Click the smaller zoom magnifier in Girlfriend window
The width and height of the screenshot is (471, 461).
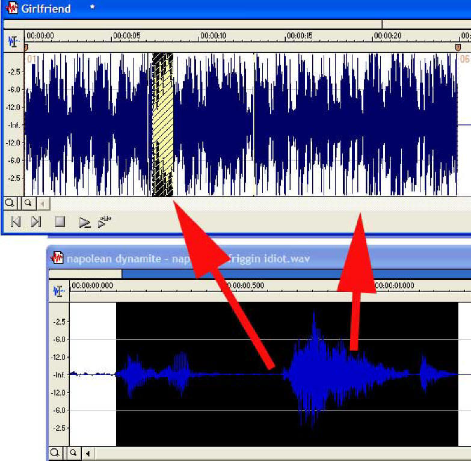pyautogui.click(x=28, y=203)
